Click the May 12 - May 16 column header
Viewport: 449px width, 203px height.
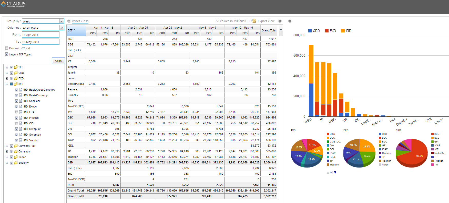[242, 28]
